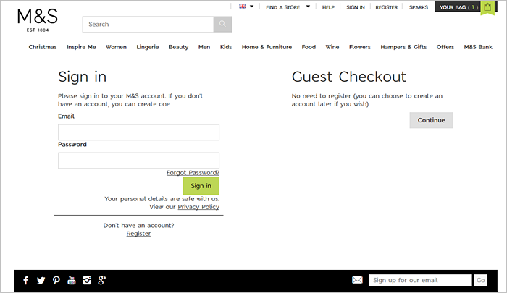The image size is (507, 293).
Task: Click the Sparks link
Action: (419, 7)
